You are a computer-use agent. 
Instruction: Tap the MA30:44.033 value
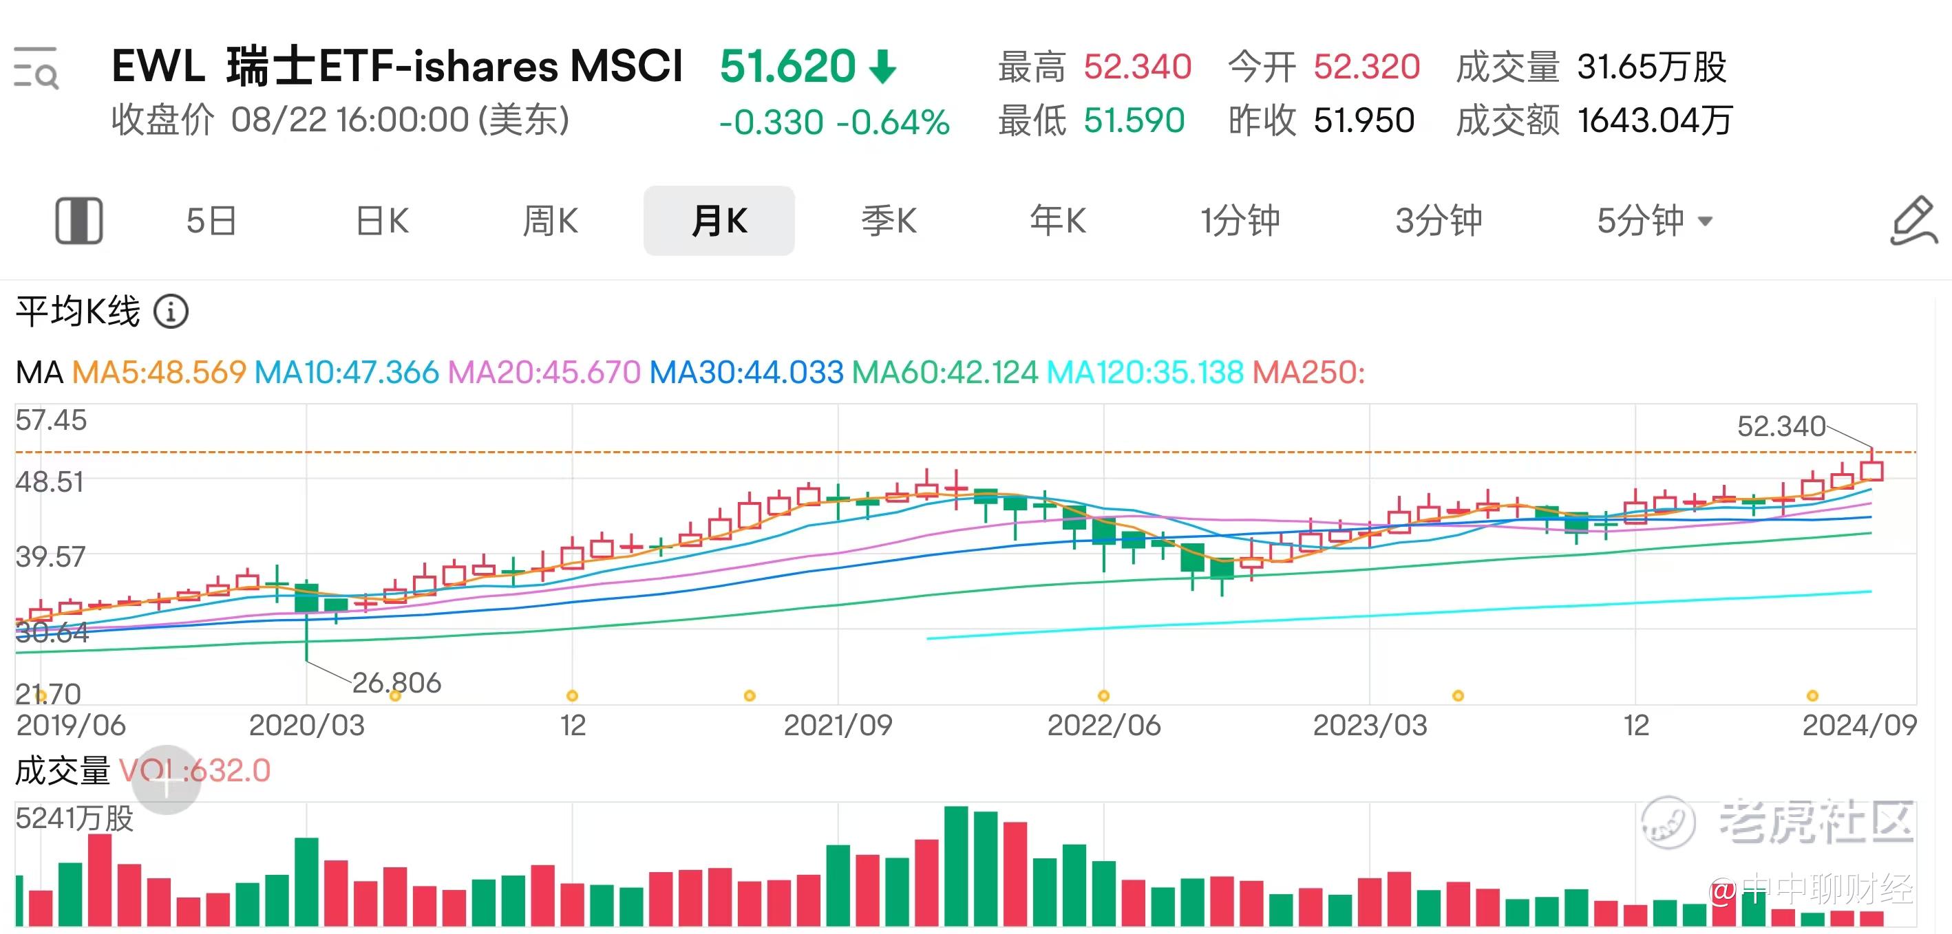coord(746,372)
